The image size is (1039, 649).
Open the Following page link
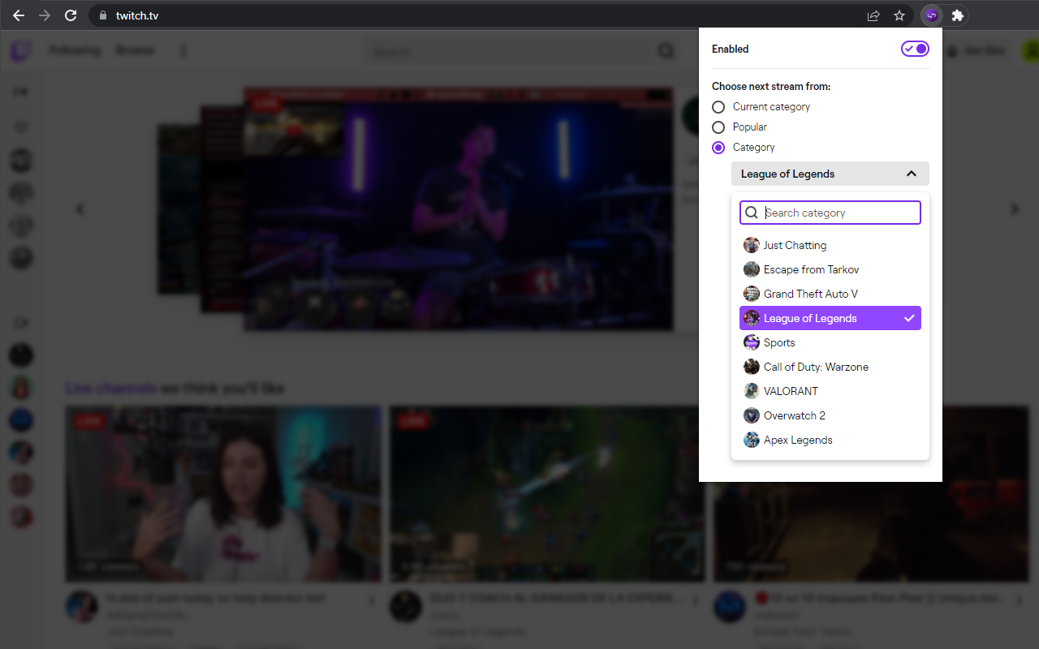pyautogui.click(x=74, y=50)
